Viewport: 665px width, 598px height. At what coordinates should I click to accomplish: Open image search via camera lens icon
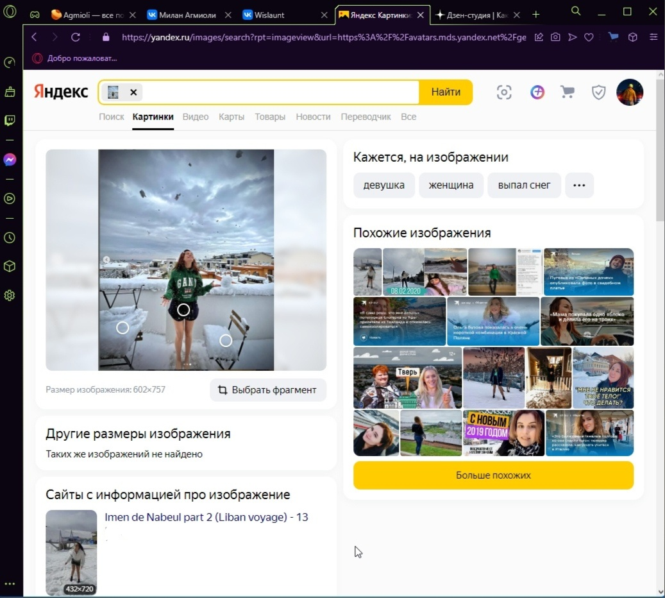(x=504, y=92)
